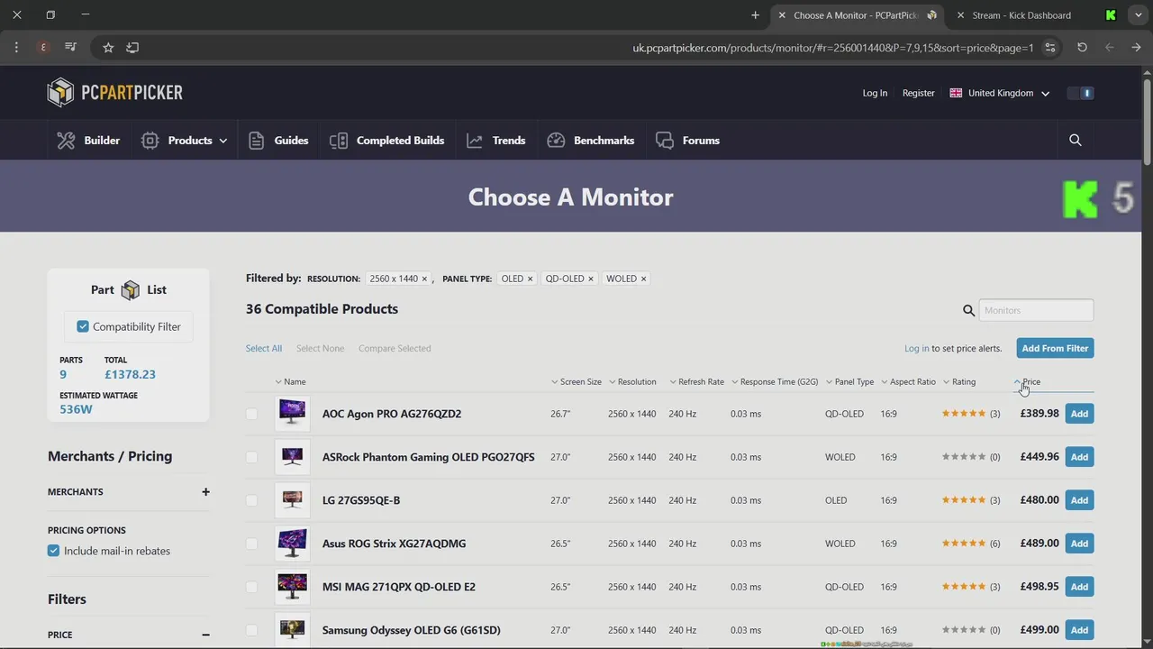Image resolution: width=1153 pixels, height=649 pixels.
Task: Open the Builder menu item
Action: [x=88, y=140]
